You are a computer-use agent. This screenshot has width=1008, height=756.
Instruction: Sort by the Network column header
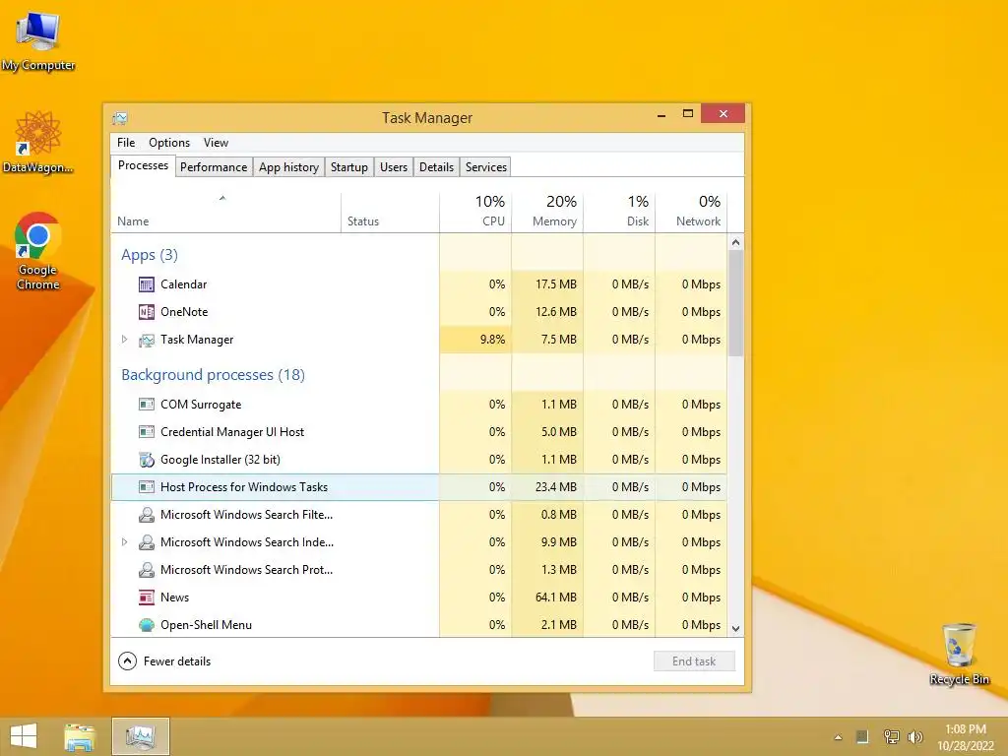point(691,213)
